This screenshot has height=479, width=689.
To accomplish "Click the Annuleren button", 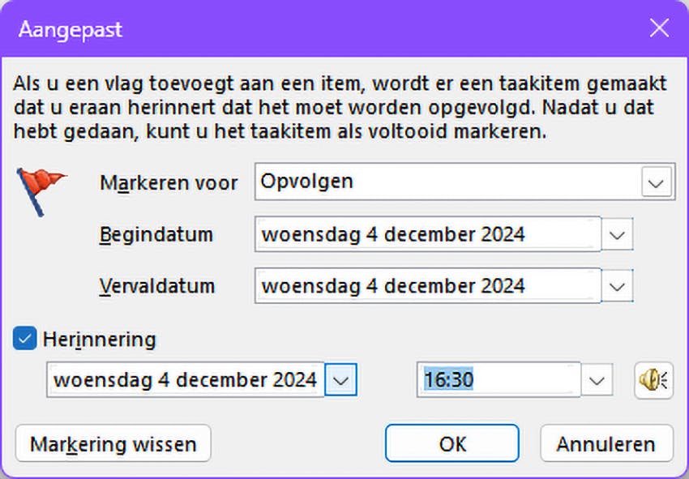I will pos(606,444).
